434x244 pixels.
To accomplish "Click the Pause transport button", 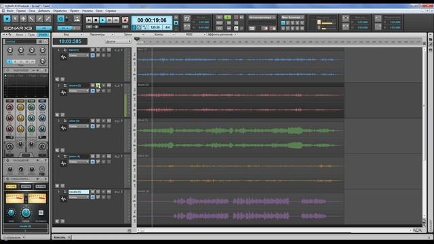I will coord(110,20).
